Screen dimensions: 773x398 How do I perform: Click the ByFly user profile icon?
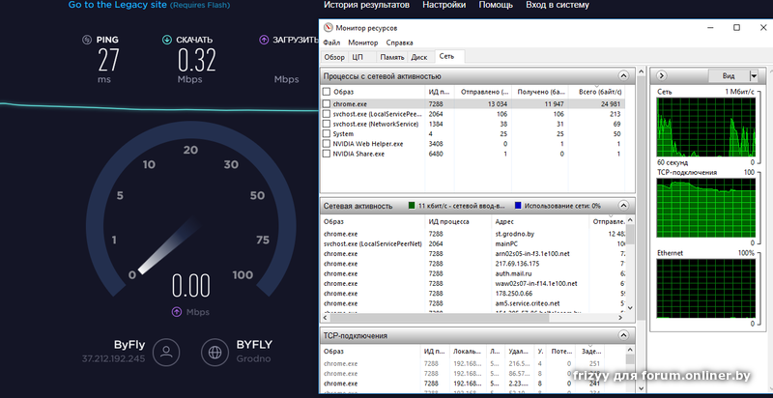click(x=167, y=351)
